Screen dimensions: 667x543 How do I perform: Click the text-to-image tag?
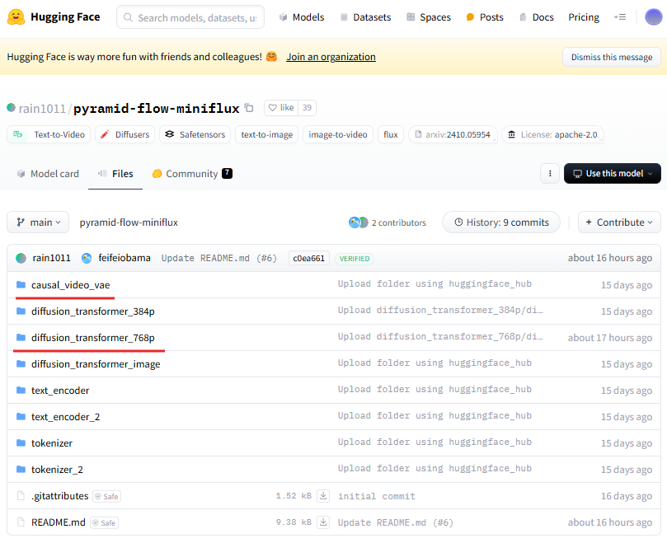266,134
